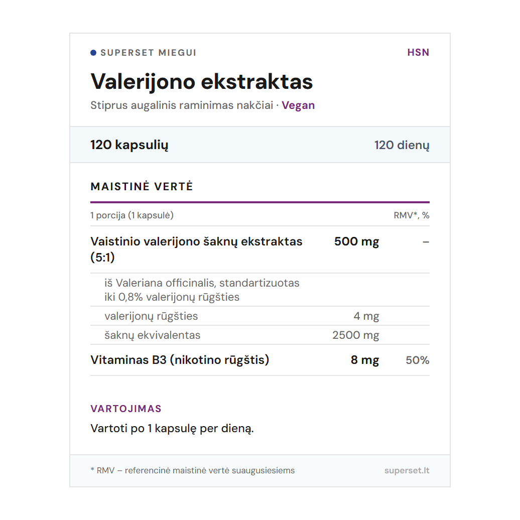
Task: Click the valerijonų rūgšties 4 mg value
Action: tap(366, 316)
